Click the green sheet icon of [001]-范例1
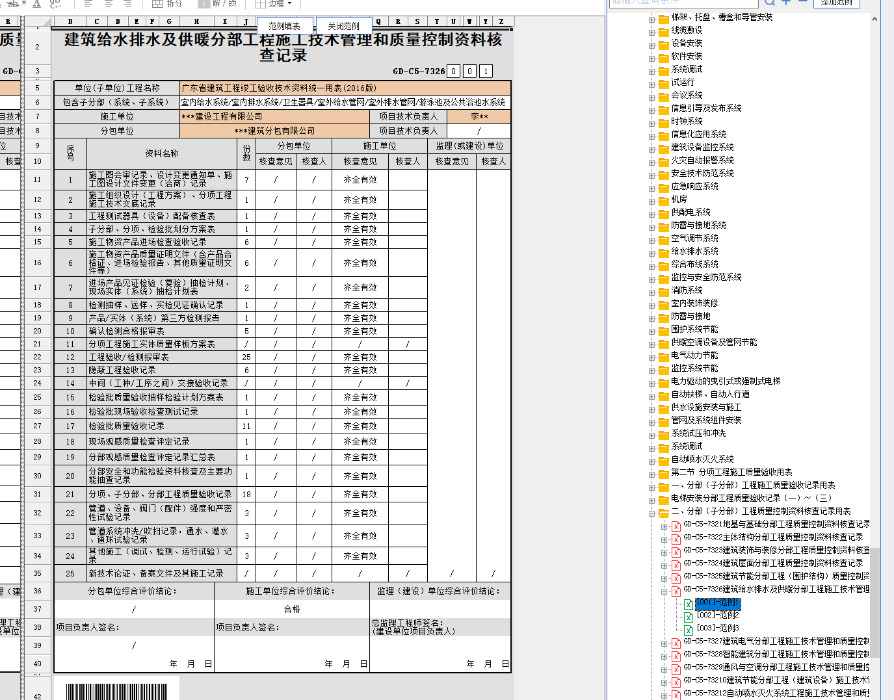 pyautogui.click(x=688, y=604)
